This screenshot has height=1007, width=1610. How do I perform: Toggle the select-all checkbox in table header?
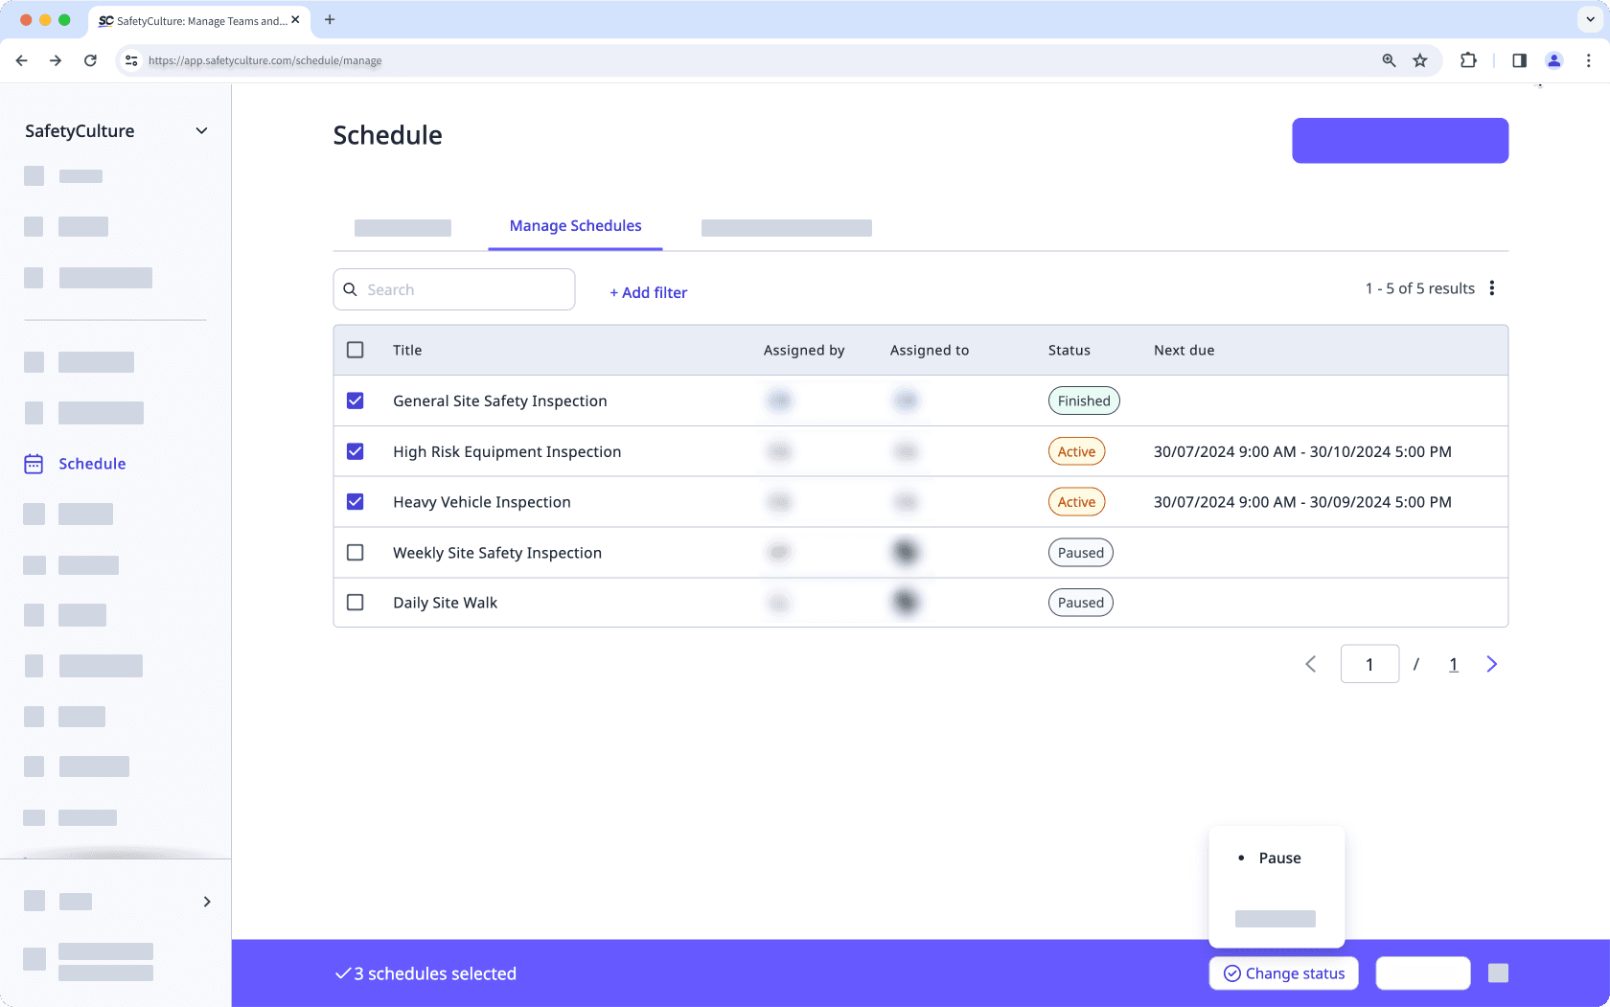click(356, 350)
